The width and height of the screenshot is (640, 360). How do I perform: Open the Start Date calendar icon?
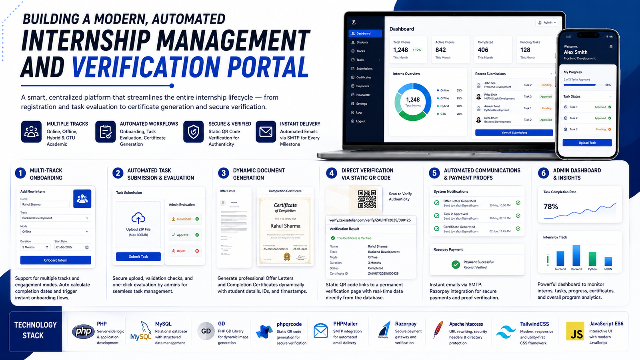point(87,248)
